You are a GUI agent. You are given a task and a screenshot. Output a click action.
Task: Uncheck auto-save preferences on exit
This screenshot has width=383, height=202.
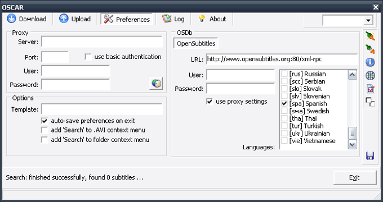point(44,121)
